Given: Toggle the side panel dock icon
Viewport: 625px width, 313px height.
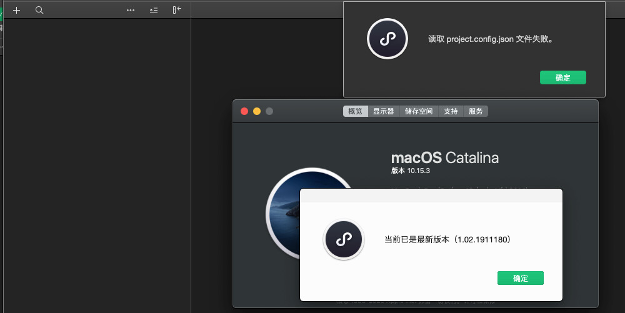Looking at the screenshot, I should point(177,10).
